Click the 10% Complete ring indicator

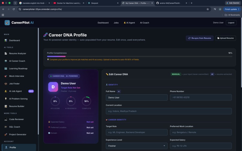[86, 101]
